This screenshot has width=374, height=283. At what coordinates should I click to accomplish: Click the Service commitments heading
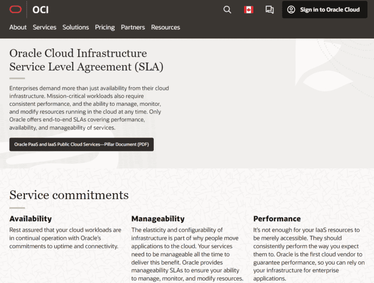[x=69, y=195]
